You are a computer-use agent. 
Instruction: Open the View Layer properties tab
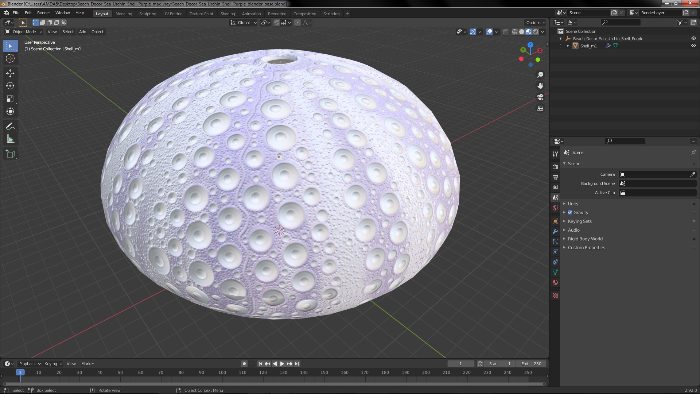(x=555, y=187)
